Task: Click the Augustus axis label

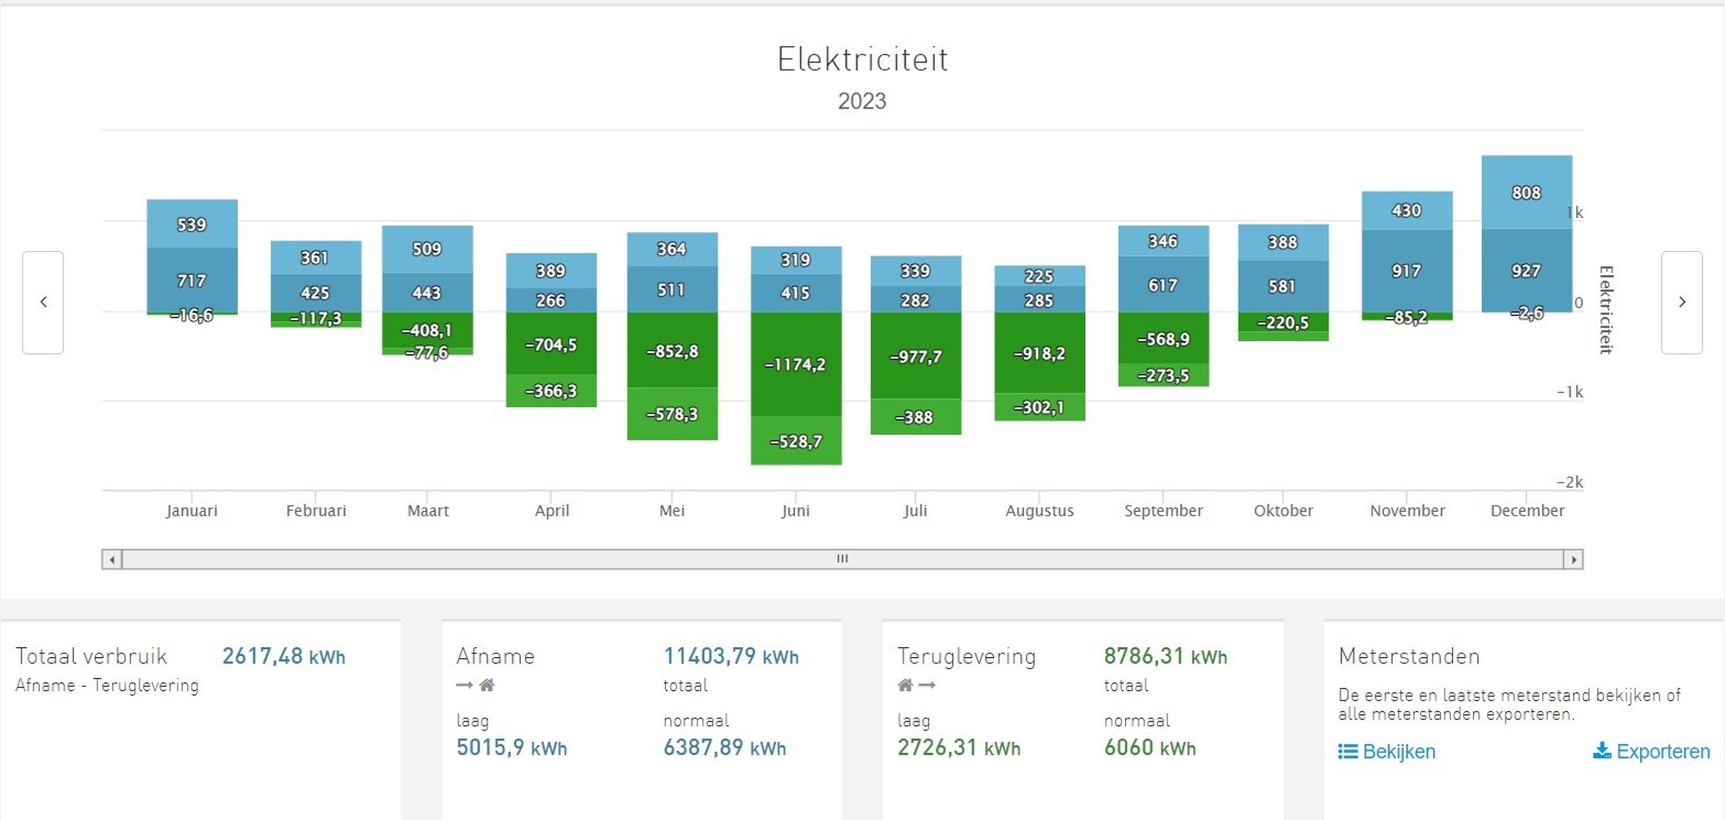Action: point(1039,511)
